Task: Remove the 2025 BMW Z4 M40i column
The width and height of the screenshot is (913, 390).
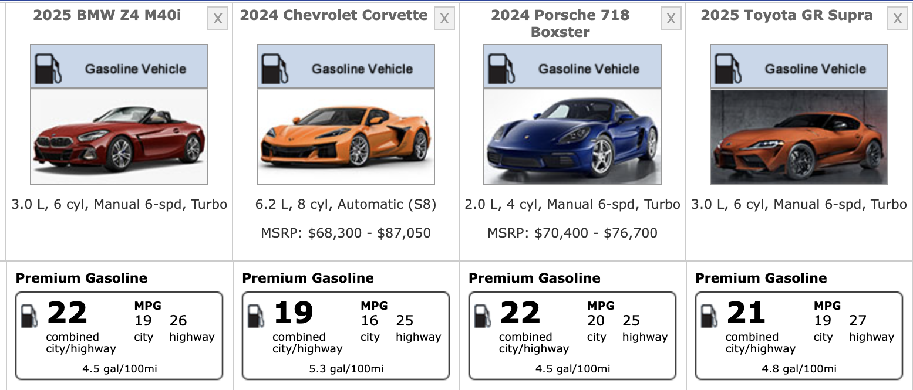Action: click(218, 19)
